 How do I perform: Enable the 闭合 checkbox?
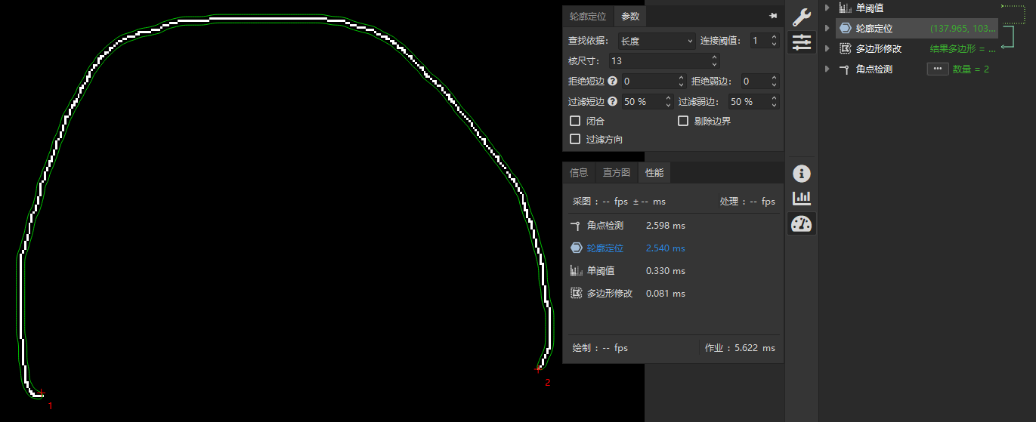575,121
